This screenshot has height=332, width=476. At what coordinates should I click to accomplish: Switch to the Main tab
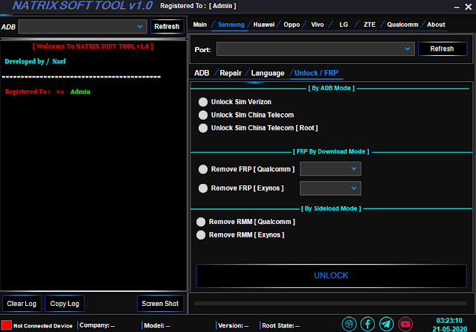(x=200, y=25)
